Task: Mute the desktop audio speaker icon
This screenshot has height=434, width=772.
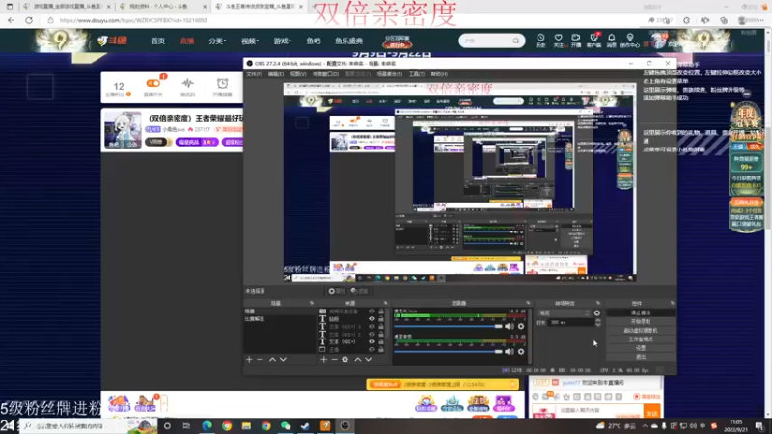Action: (x=510, y=351)
